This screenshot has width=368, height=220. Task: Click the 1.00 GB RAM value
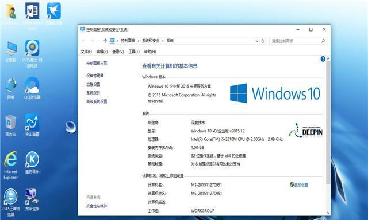197,147
